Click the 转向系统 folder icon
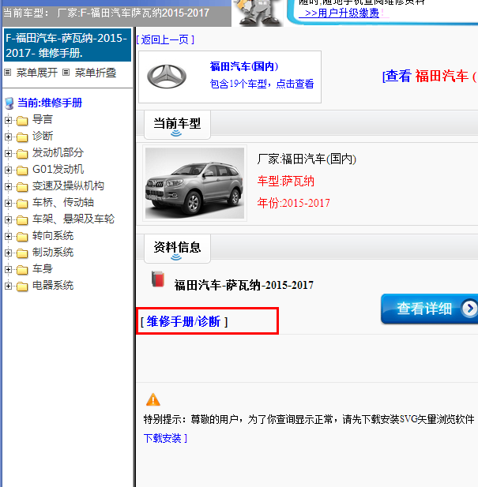 (x=22, y=237)
